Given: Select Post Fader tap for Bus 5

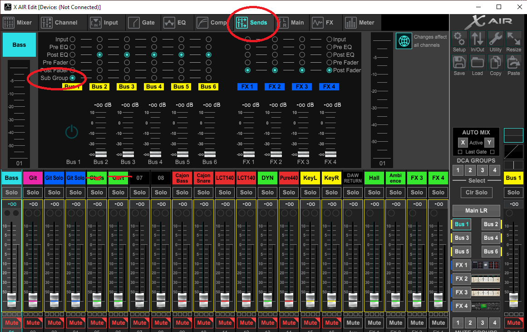Looking at the screenshot, I should (x=182, y=70).
